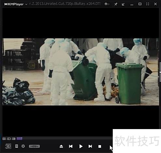Play the video
Screen dimensions: 161x153
pos(81,146)
